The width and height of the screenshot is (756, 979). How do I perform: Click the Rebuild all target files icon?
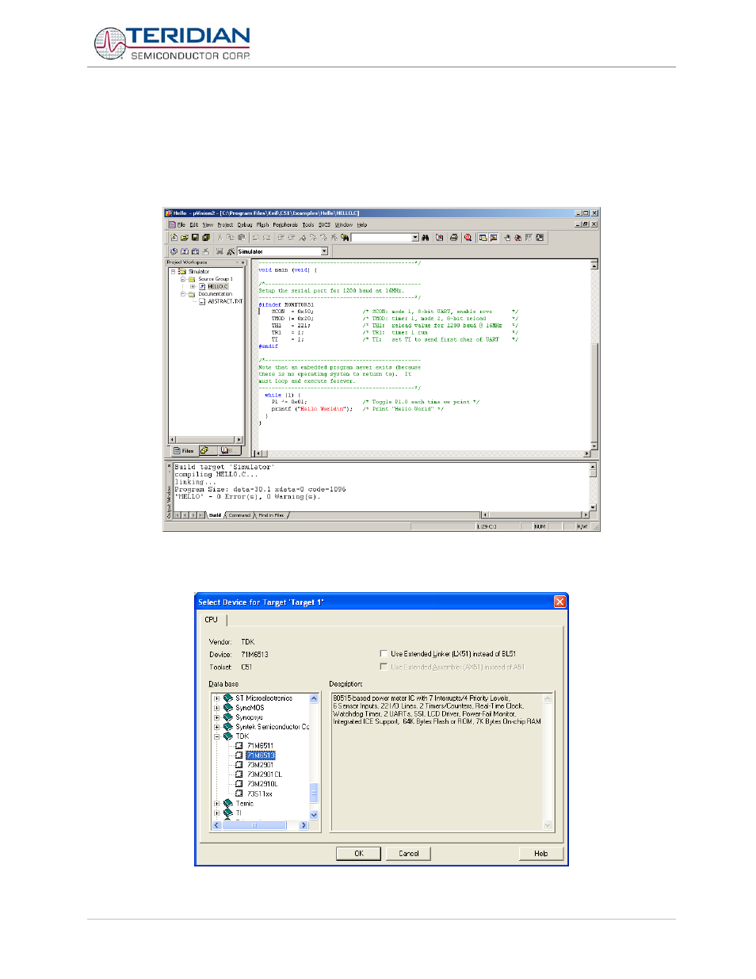195,251
